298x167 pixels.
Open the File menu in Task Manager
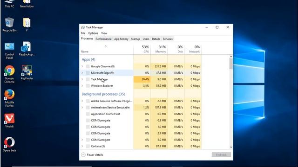83,33
